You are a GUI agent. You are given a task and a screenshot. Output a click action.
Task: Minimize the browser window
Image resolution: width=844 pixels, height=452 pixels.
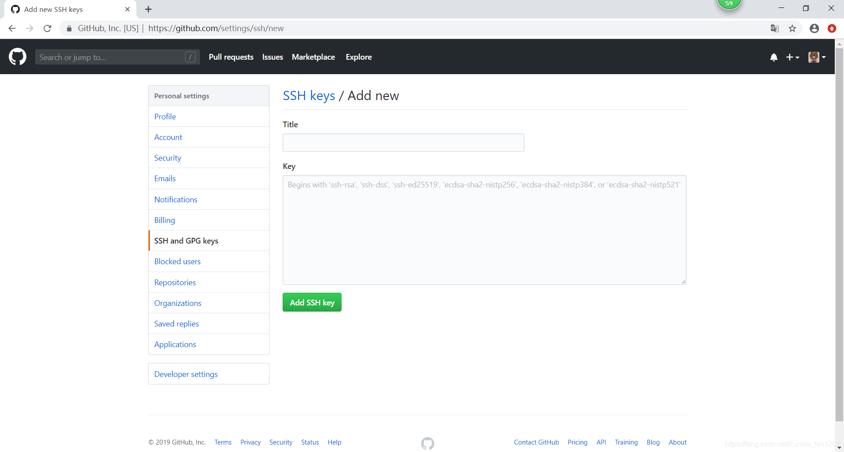click(781, 8)
